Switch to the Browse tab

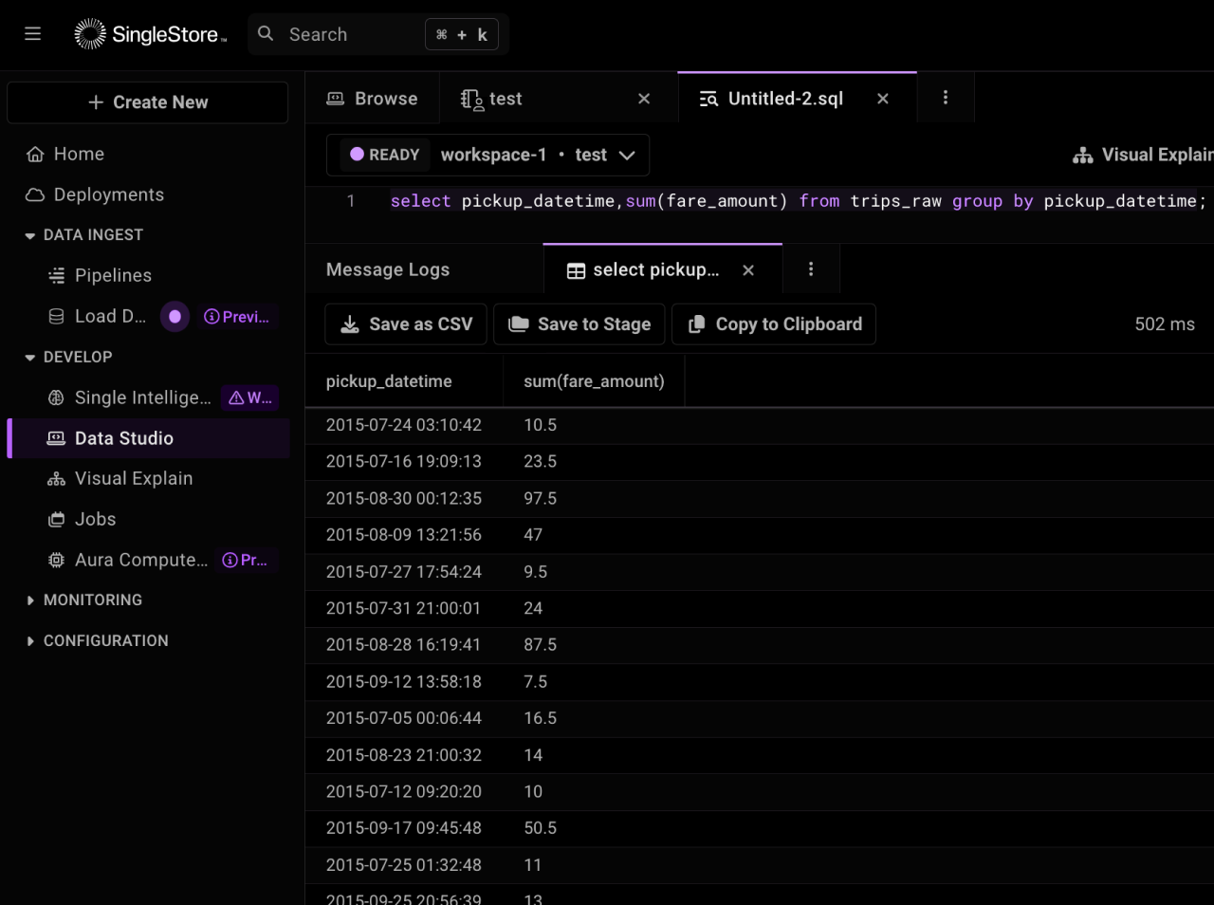[x=373, y=99]
